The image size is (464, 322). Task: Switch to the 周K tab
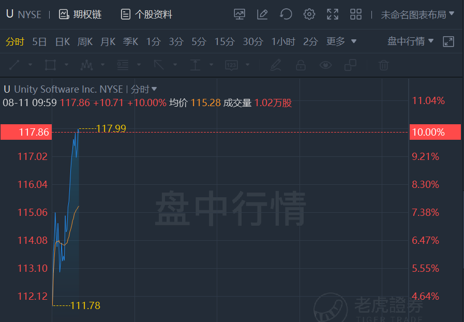coord(85,41)
